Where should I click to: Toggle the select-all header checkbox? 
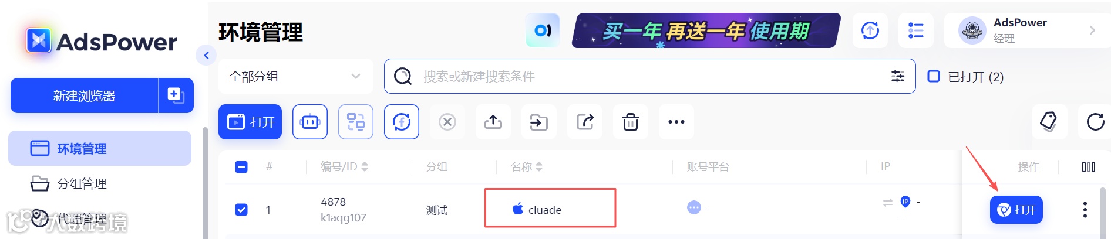point(241,167)
